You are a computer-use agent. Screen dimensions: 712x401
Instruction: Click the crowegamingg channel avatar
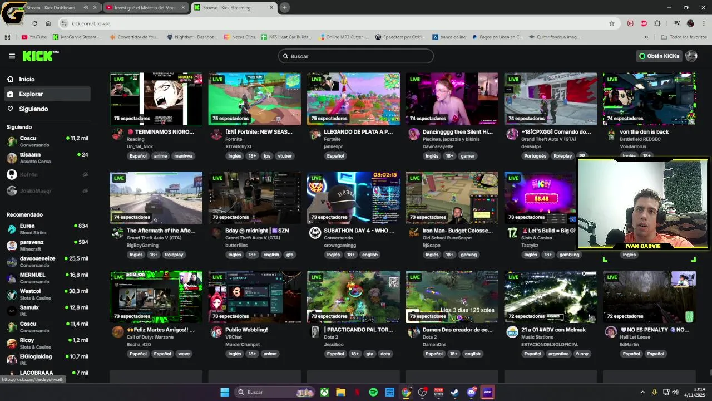(315, 233)
